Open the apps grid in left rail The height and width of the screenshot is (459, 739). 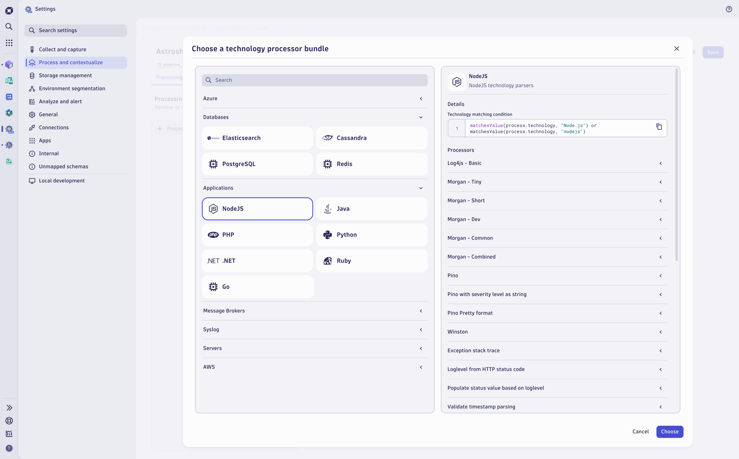click(x=9, y=43)
